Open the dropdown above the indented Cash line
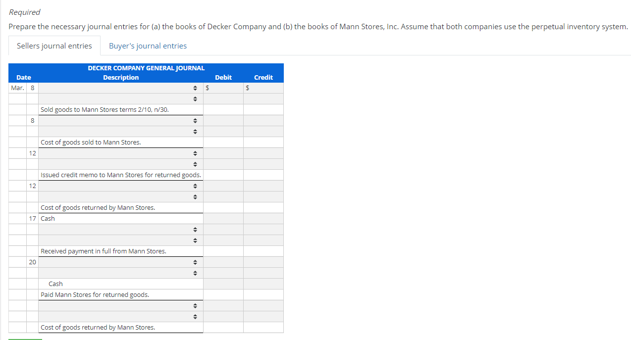Screen dimensions: 631x340 click(195, 273)
